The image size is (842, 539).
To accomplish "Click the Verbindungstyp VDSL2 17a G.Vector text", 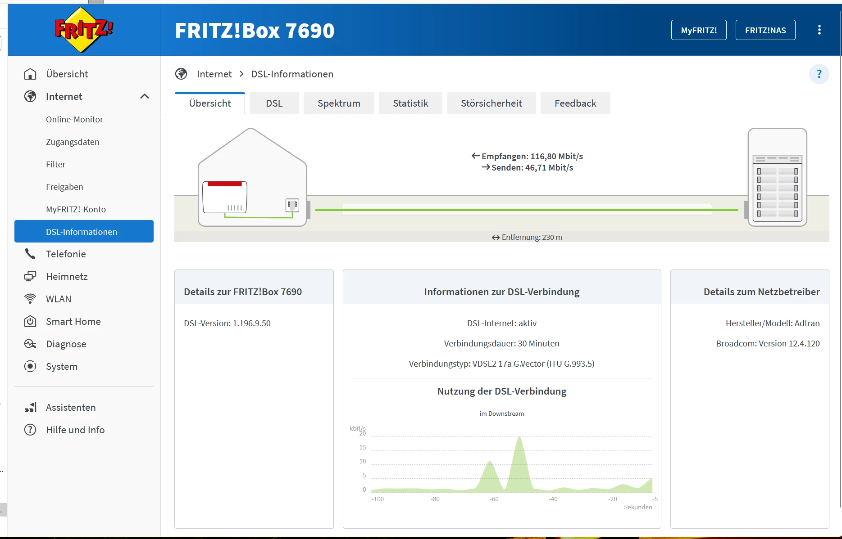I will [x=501, y=364].
